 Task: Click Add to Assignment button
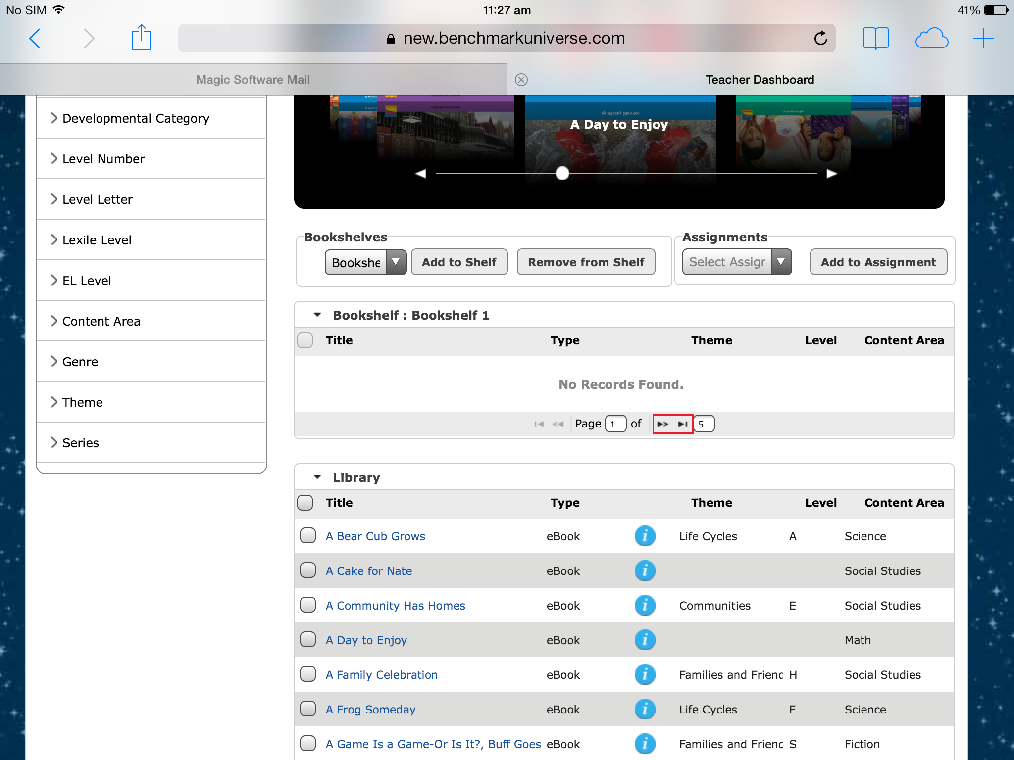tap(878, 262)
